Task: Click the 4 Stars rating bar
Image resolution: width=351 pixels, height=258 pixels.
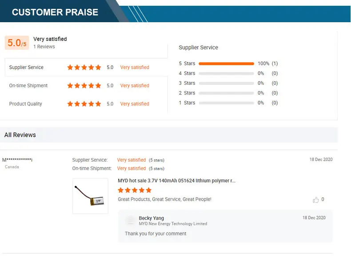Action: pyautogui.click(x=226, y=73)
